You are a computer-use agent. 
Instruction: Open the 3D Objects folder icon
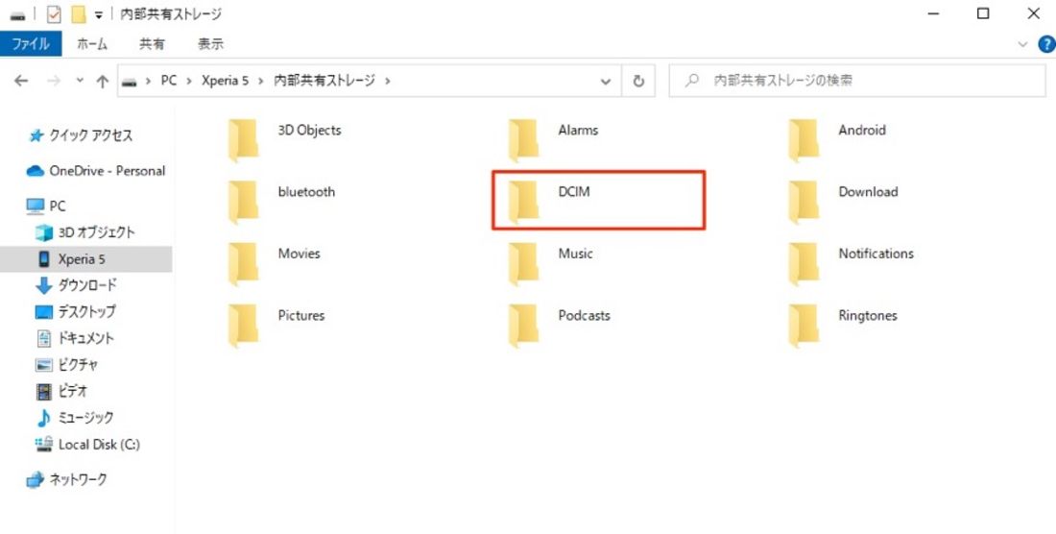(x=243, y=140)
